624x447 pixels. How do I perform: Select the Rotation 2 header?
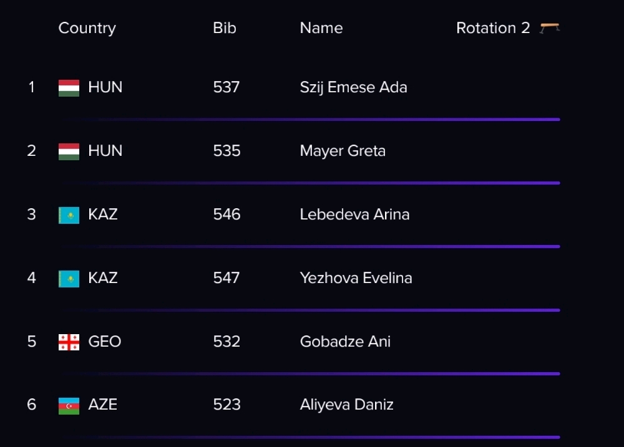[x=493, y=28]
